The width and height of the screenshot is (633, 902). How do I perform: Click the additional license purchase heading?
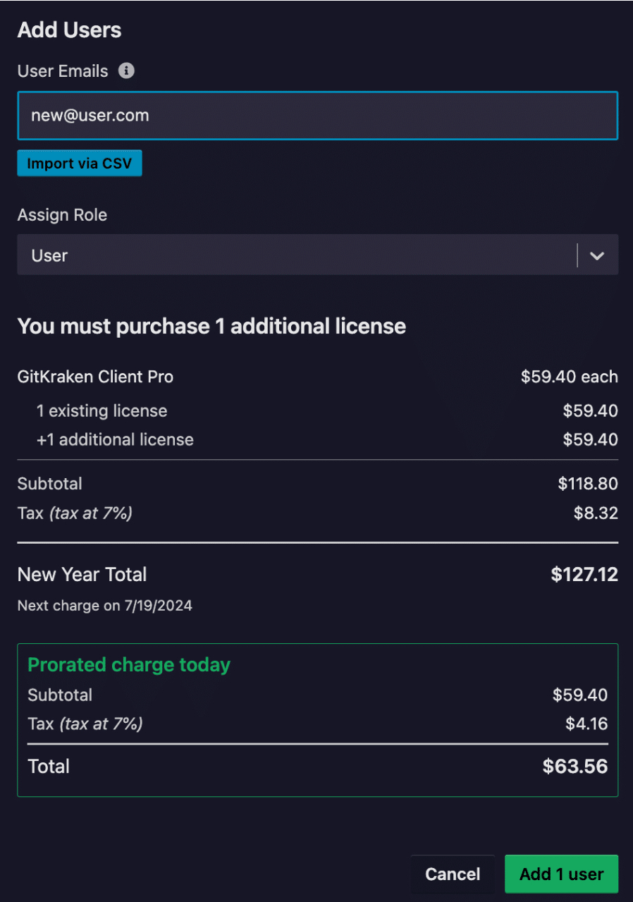[211, 327]
